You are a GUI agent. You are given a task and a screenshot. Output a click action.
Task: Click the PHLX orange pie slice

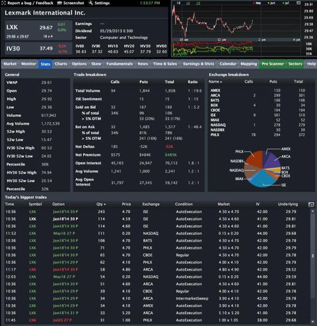point(256,159)
